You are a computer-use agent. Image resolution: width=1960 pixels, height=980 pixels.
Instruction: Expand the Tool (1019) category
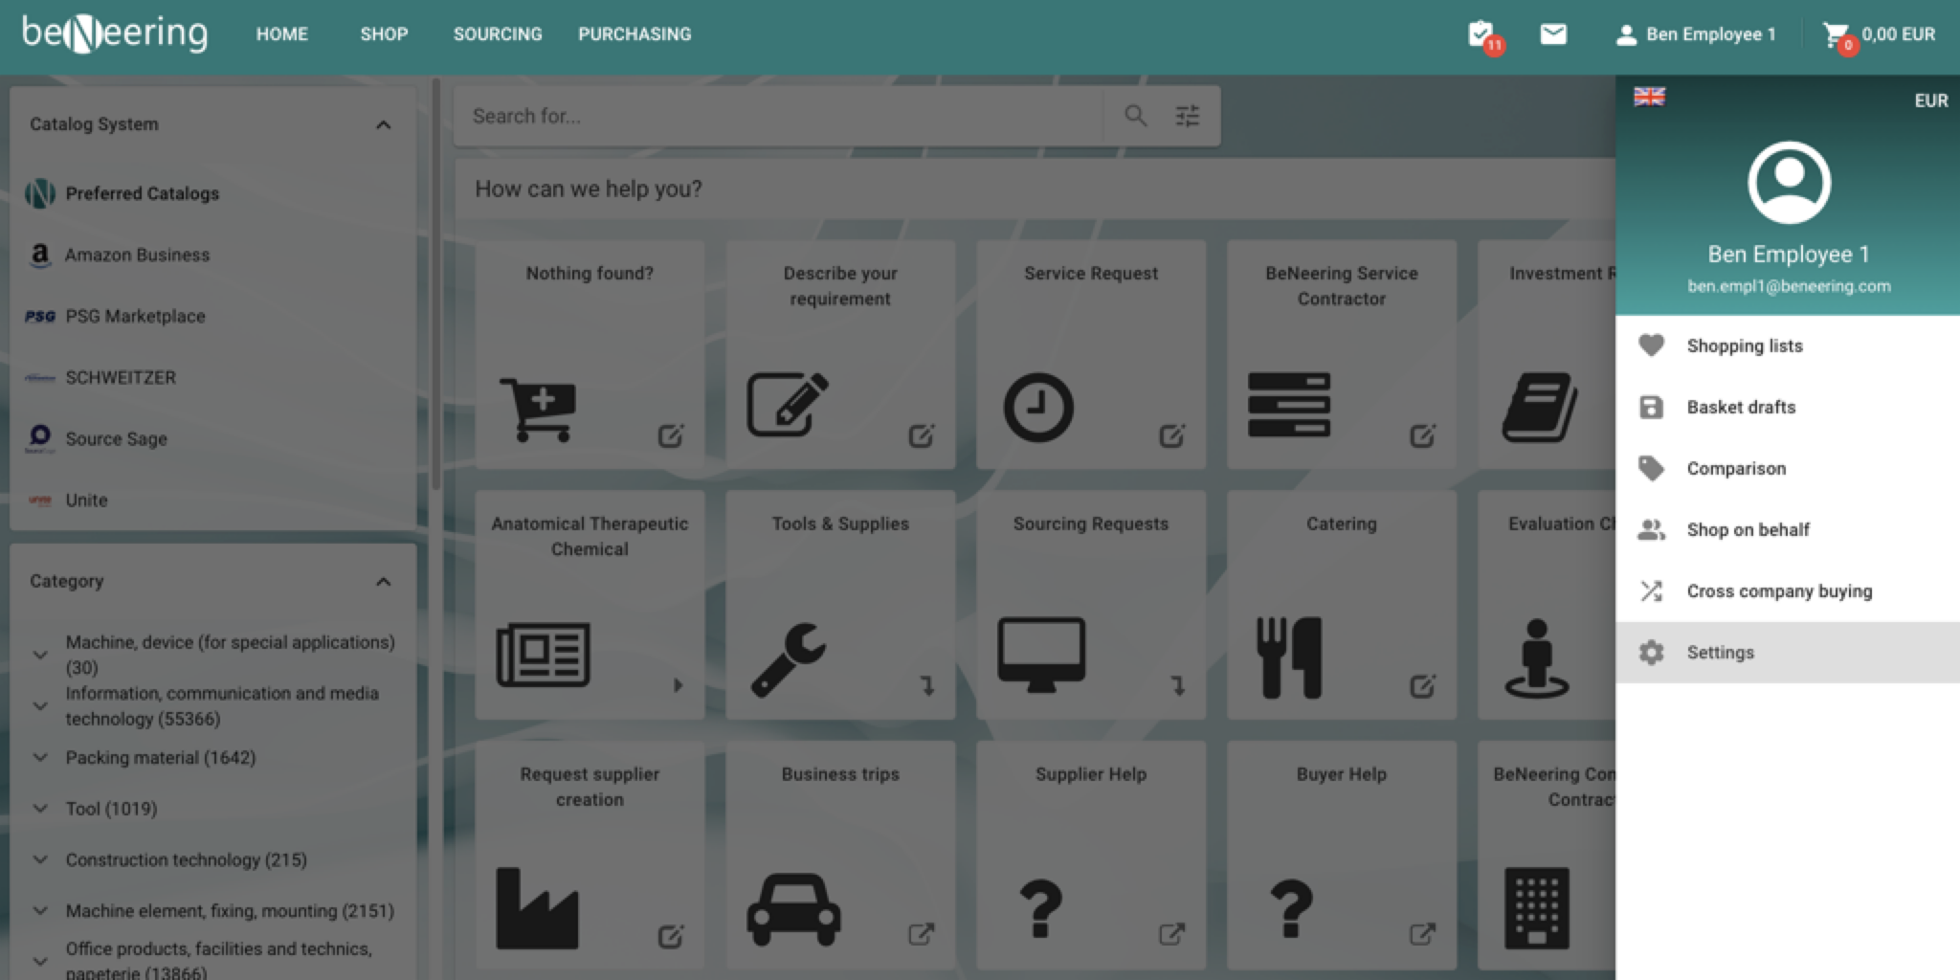pyautogui.click(x=40, y=809)
